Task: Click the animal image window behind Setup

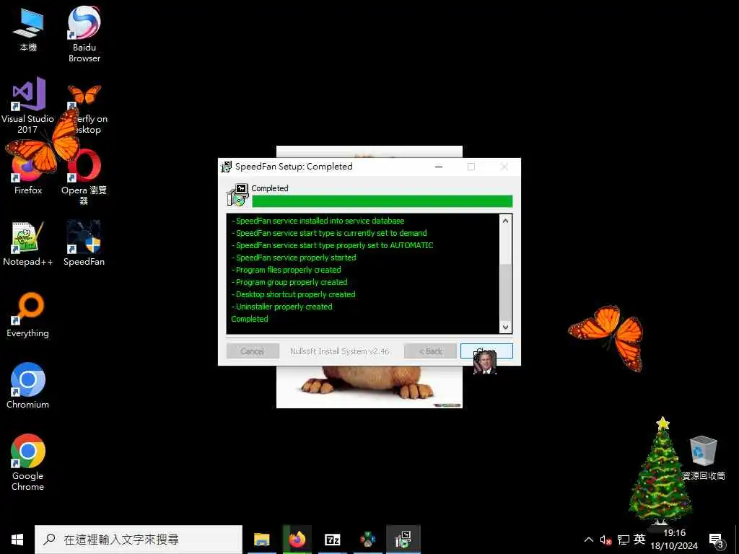Action: [x=369, y=387]
